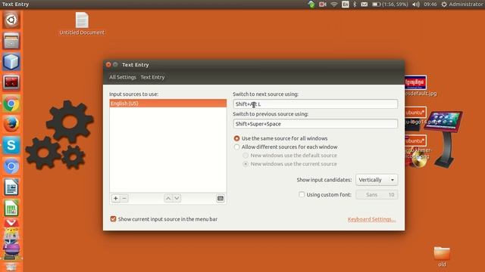
Task: Click the 'Switch to previous source' shortcut field
Action: click(315, 124)
